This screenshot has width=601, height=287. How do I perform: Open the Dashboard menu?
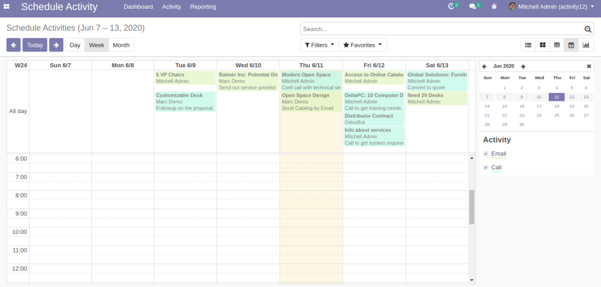click(139, 6)
